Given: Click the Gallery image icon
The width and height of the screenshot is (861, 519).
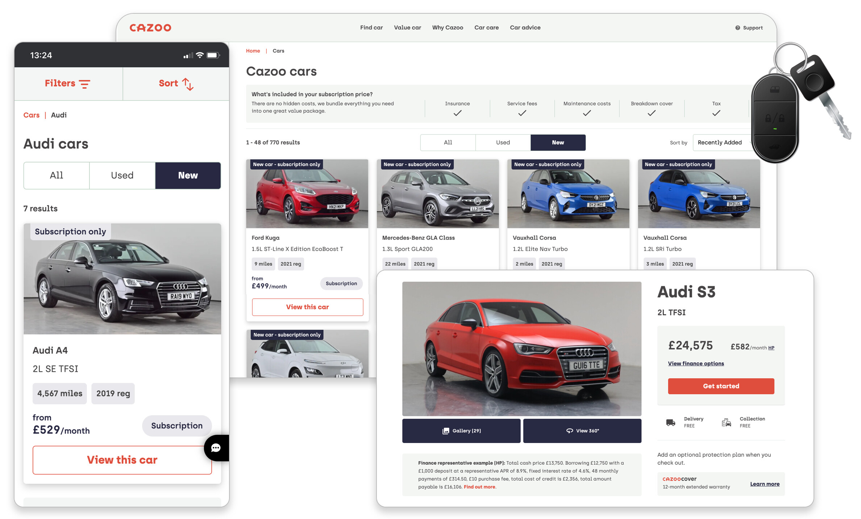Looking at the screenshot, I should [446, 431].
